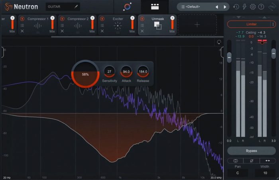Image resolution: width=279 pixels, height=180 pixels.
Task: Click the Sensitivity knob
Action: click(109, 72)
